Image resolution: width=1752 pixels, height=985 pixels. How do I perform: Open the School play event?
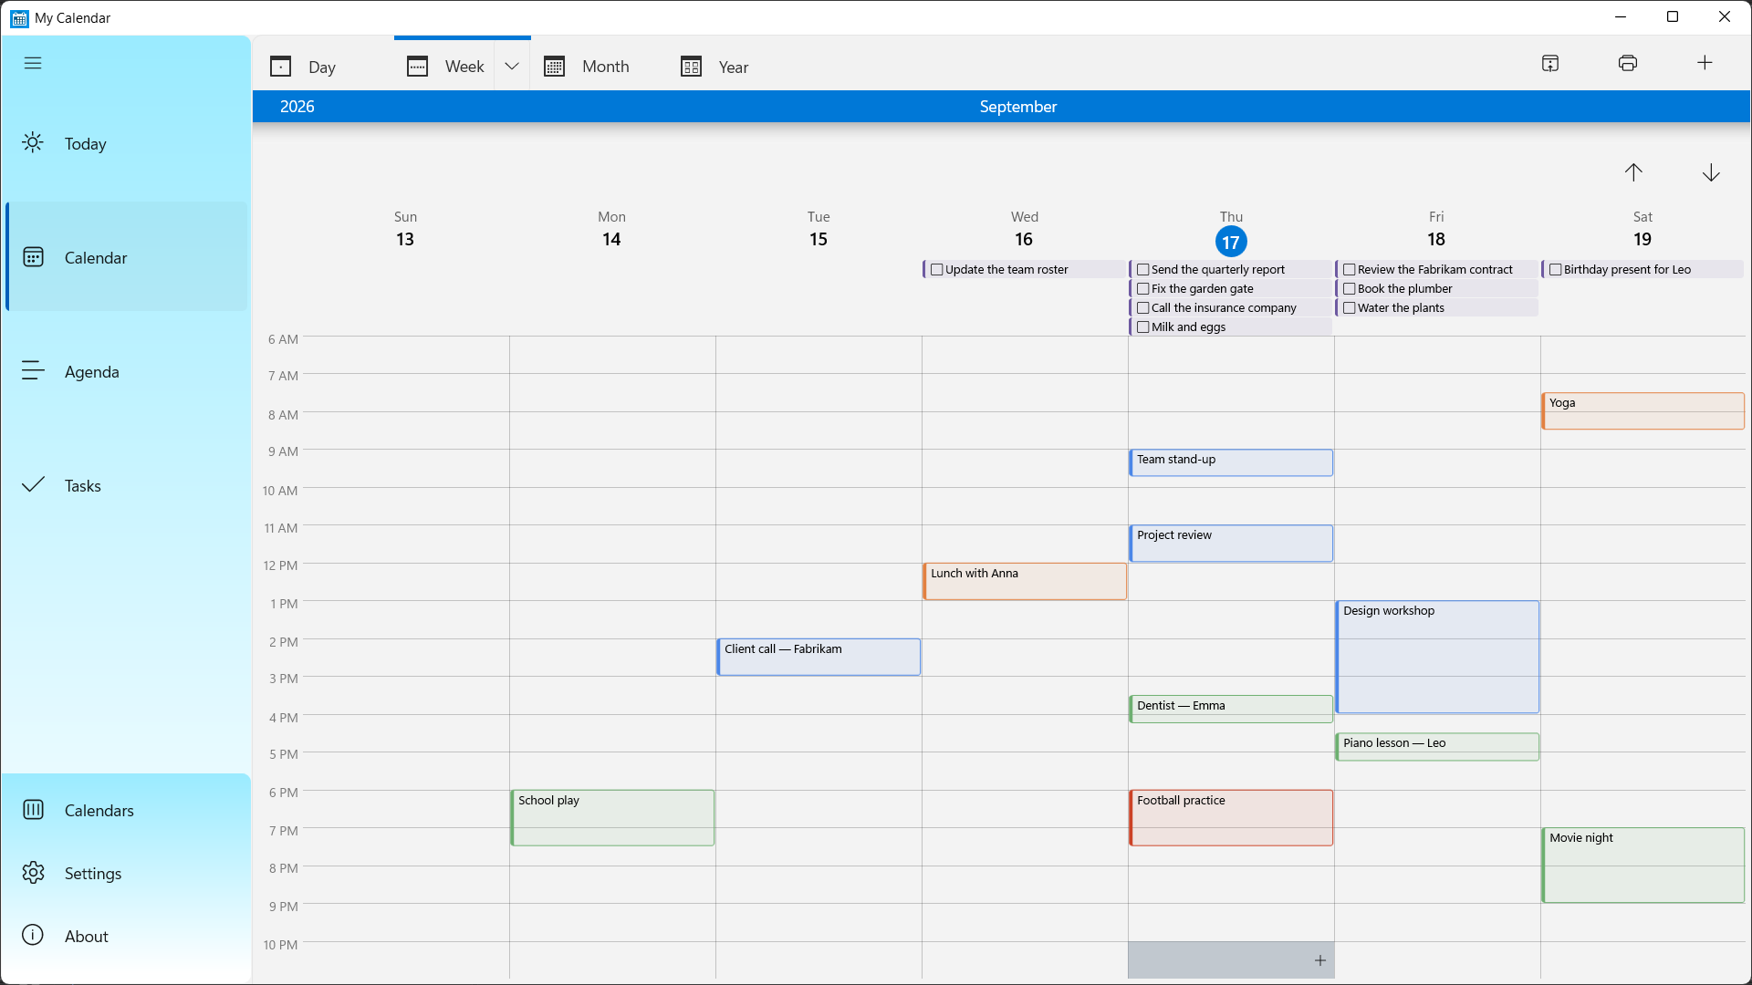(611, 817)
